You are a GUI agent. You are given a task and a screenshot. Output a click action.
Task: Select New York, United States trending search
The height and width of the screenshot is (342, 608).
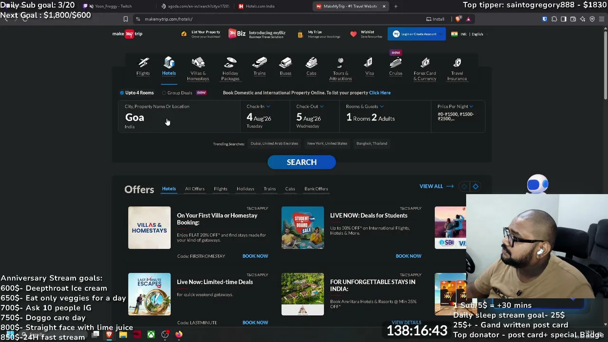click(x=327, y=143)
